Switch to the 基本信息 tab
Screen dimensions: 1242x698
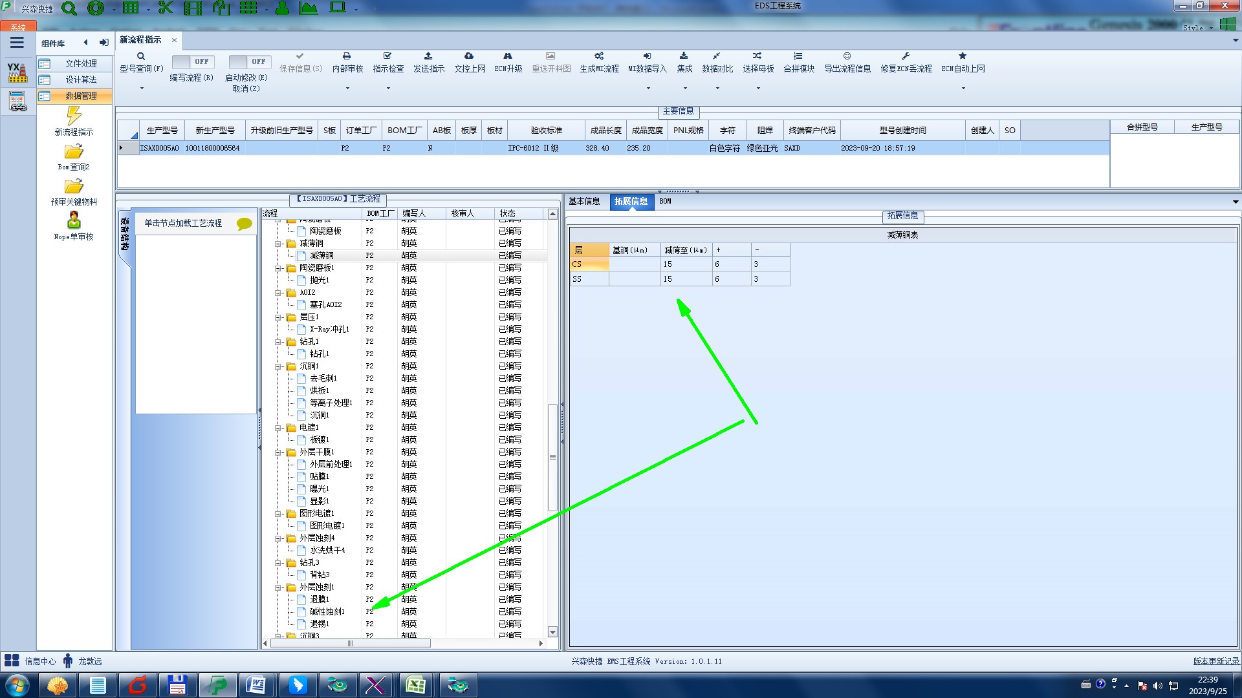click(x=584, y=202)
